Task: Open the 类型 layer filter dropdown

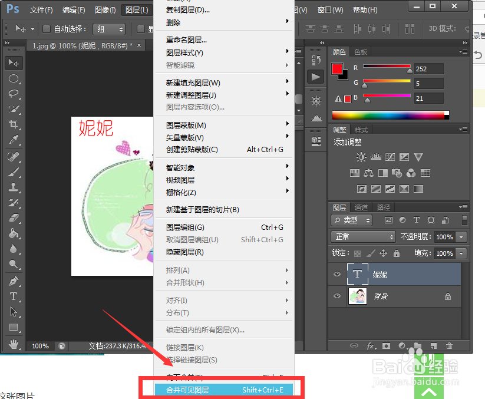Action: click(351, 220)
